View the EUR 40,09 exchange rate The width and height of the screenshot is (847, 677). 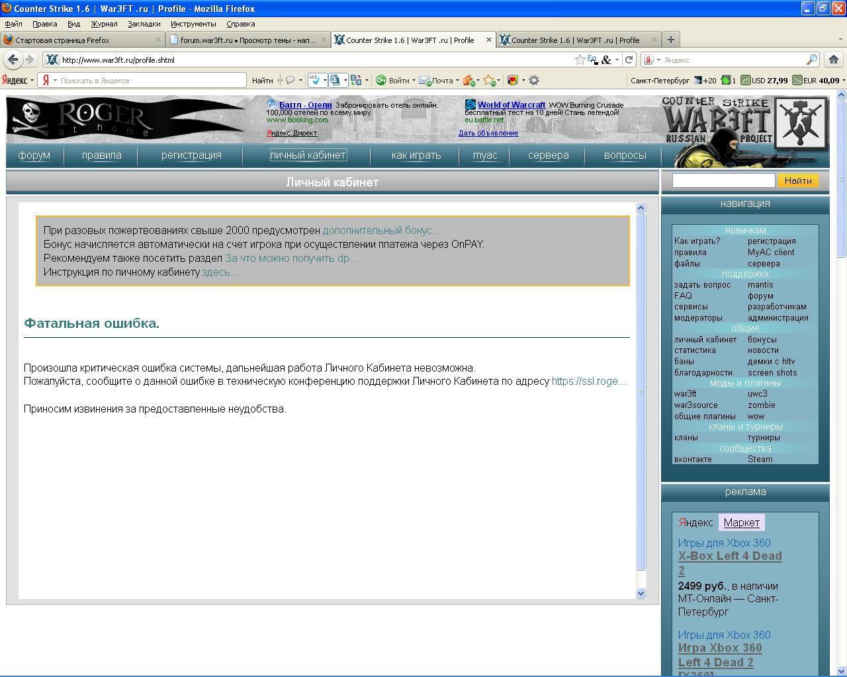(816, 81)
